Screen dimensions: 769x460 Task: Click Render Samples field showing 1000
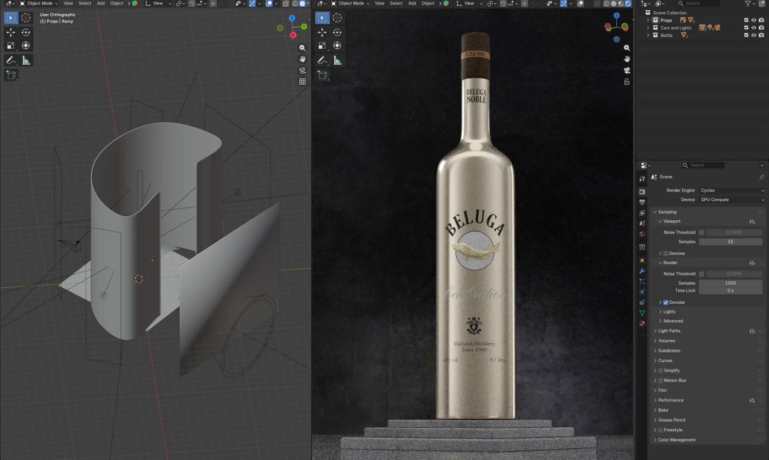click(731, 283)
